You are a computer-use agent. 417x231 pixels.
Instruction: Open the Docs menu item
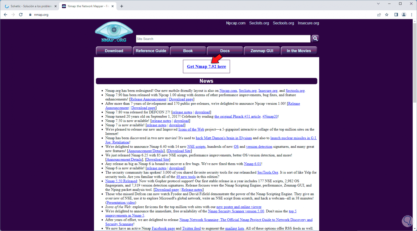click(x=225, y=51)
